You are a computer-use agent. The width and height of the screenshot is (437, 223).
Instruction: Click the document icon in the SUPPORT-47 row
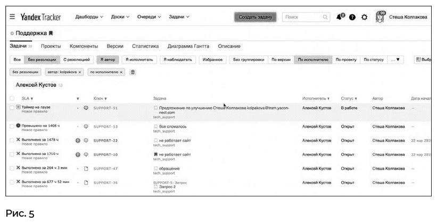[86, 168]
